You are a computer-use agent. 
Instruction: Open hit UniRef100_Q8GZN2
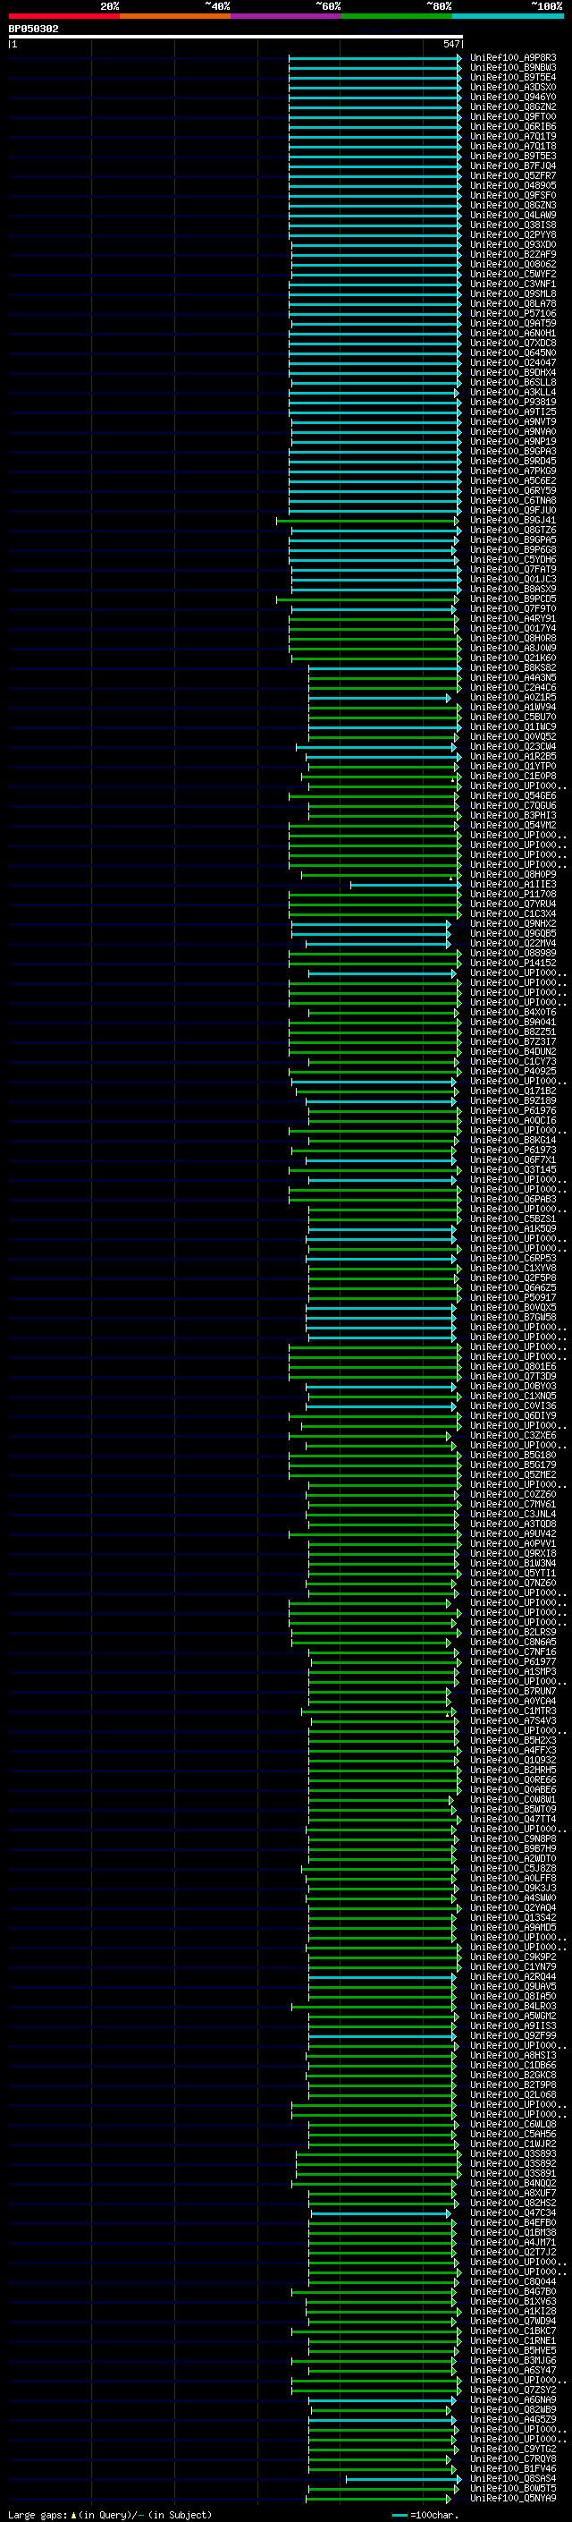tap(512, 106)
